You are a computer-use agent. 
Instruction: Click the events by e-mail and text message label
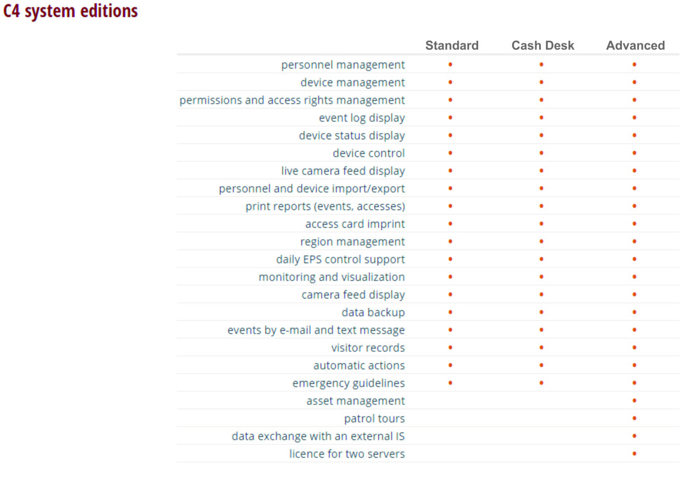click(x=316, y=330)
